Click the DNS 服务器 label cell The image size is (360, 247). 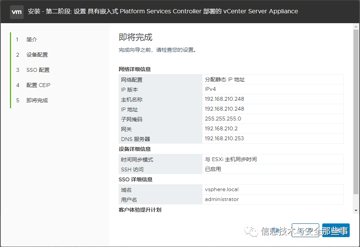(x=161, y=139)
